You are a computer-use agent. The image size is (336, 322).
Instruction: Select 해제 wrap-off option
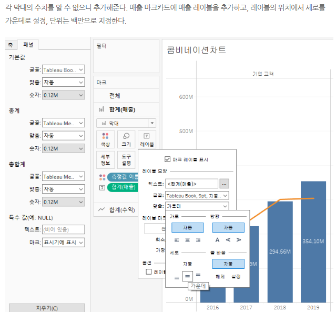[x=220, y=277]
